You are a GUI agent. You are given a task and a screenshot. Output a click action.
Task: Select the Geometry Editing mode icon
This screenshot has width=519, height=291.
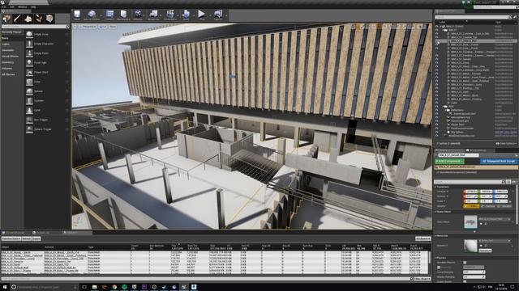[x=49, y=19]
